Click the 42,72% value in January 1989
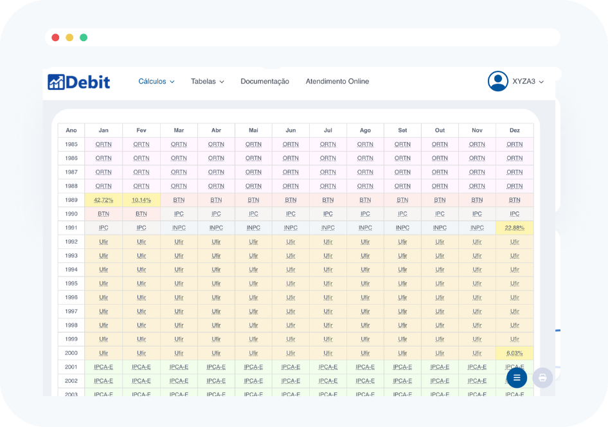The width and height of the screenshot is (608, 427). click(103, 200)
